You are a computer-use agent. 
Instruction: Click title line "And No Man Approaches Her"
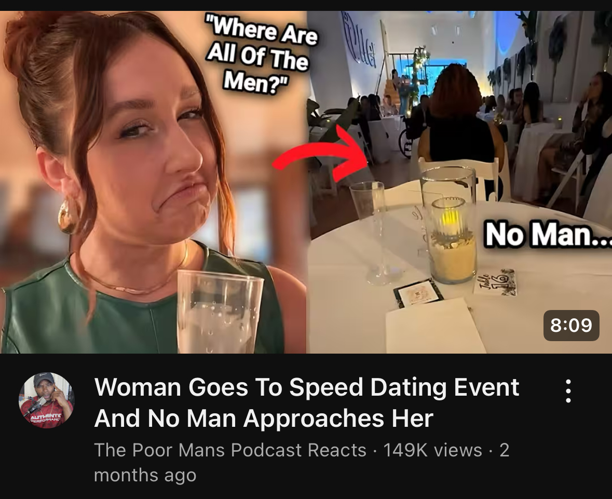[x=264, y=418]
